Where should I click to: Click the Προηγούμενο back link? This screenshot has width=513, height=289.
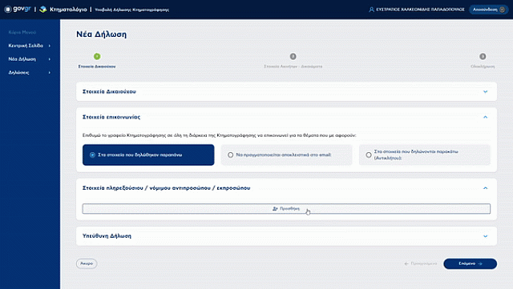(421, 263)
